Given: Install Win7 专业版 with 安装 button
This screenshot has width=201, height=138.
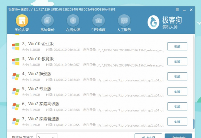Looking at the screenshot, I should [x=177, y=92].
